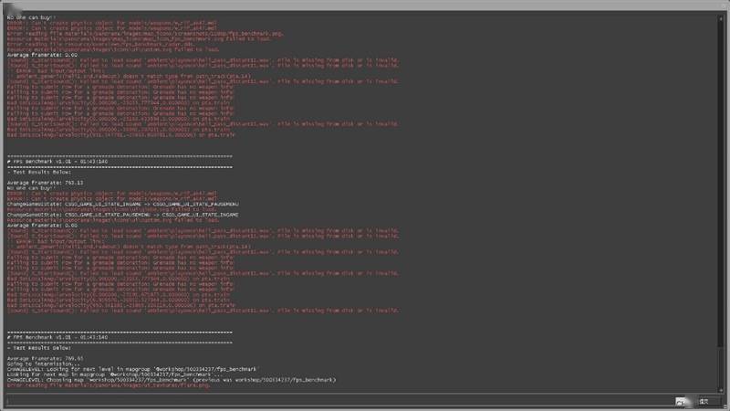Click the console scrollbar down arrow
Image resolution: width=730 pixels, height=411 pixels.
coord(722,390)
